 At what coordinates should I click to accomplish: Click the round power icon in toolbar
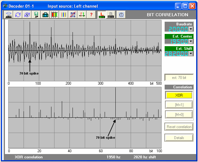tap(121, 14)
